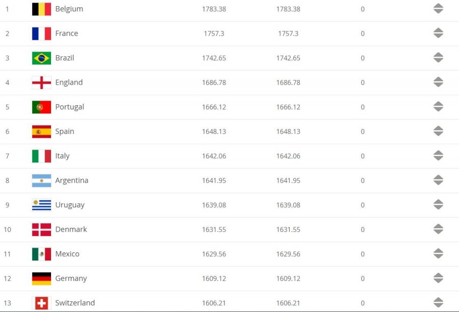The height and width of the screenshot is (312, 459).
Task: Toggle the up-down arrow for Italy
Action: click(438, 156)
